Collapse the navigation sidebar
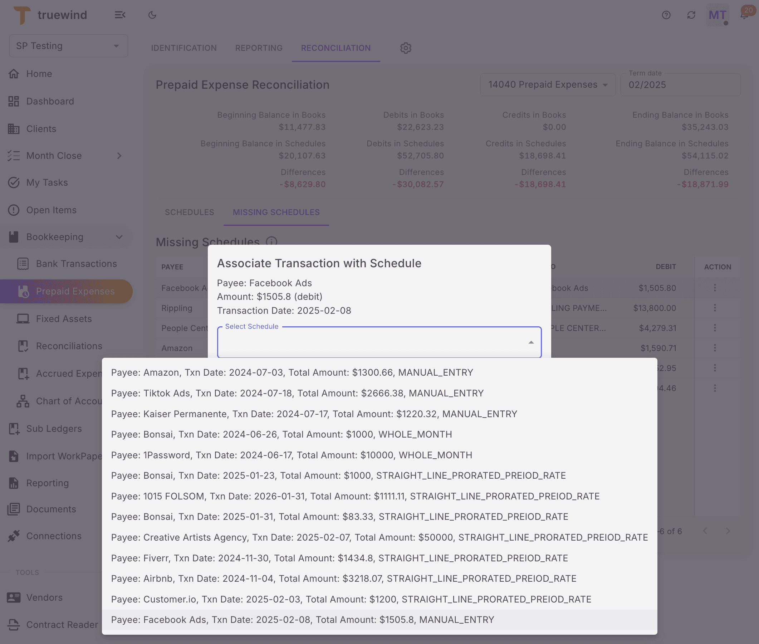The width and height of the screenshot is (759, 644). (121, 15)
